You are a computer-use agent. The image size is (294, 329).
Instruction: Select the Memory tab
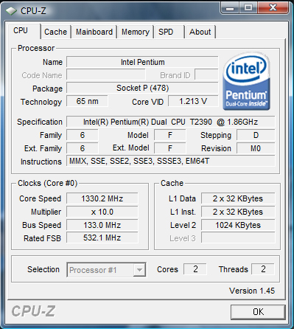click(136, 32)
